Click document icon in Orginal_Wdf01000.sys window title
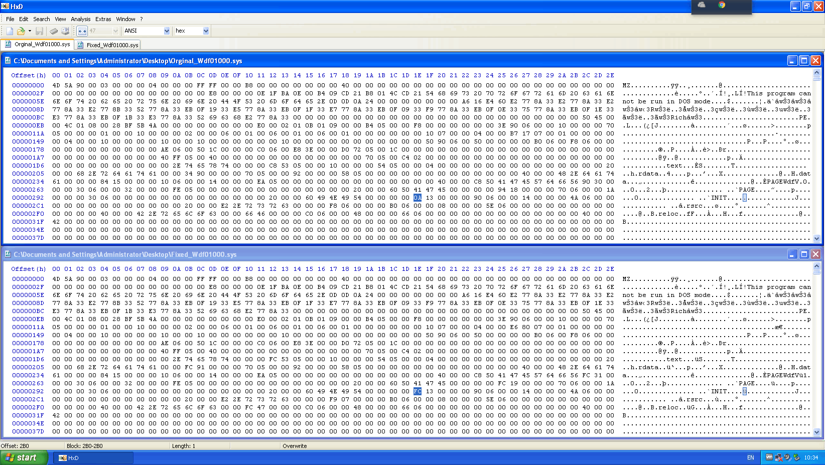The height and width of the screenshot is (465, 825). pyautogui.click(x=8, y=61)
